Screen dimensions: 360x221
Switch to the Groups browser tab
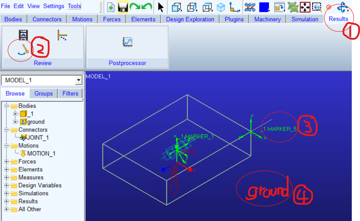point(43,94)
